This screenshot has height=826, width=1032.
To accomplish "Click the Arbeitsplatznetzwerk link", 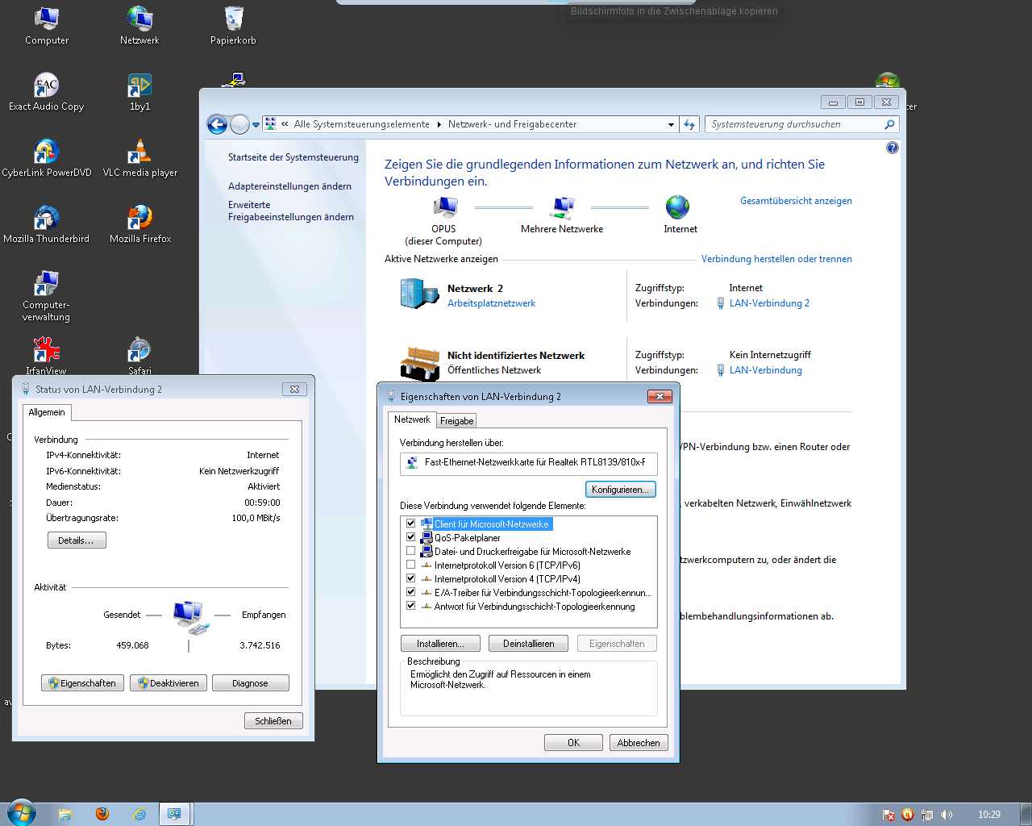I will (x=491, y=303).
